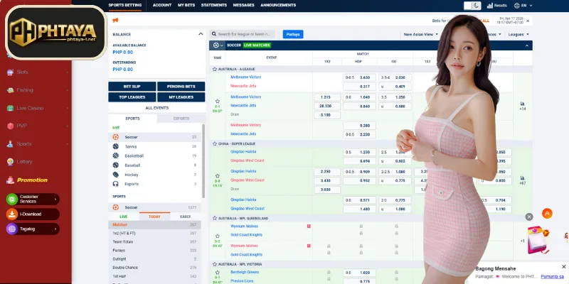This screenshot has width=569, height=284.
Task: Open statistics icon for Qingdao Hainiu match
Action: (x=523, y=178)
